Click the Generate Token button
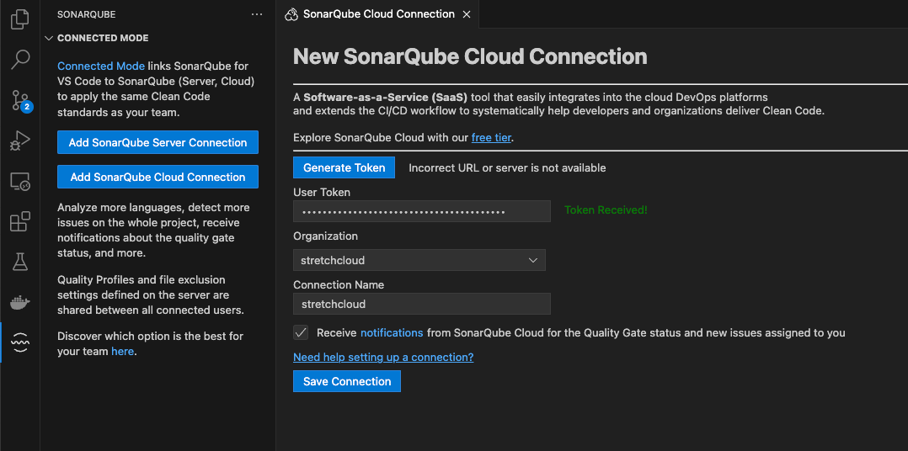 (344, 167)
